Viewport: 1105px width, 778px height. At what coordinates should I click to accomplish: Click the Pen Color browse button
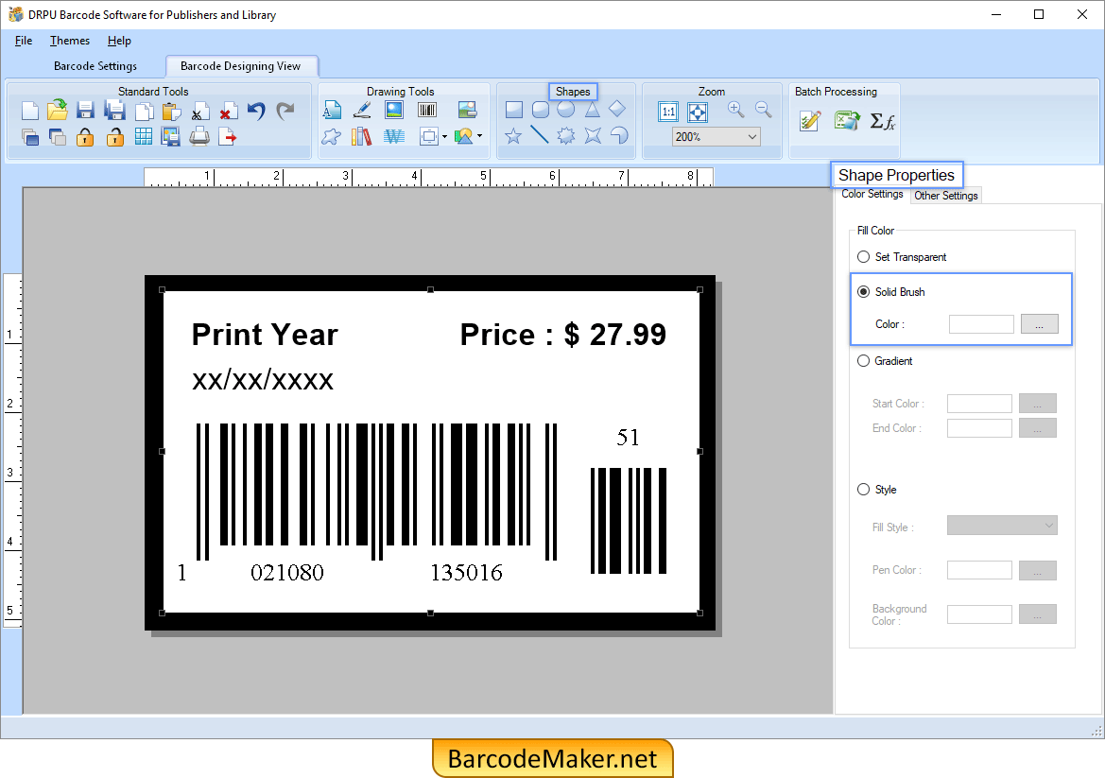pyautogui.click(x=1037, y=570)
